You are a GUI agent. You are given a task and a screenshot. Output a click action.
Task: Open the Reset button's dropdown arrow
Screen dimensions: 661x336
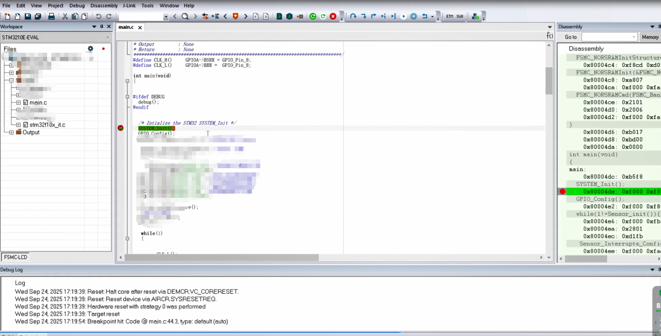[x=432, y=17]
